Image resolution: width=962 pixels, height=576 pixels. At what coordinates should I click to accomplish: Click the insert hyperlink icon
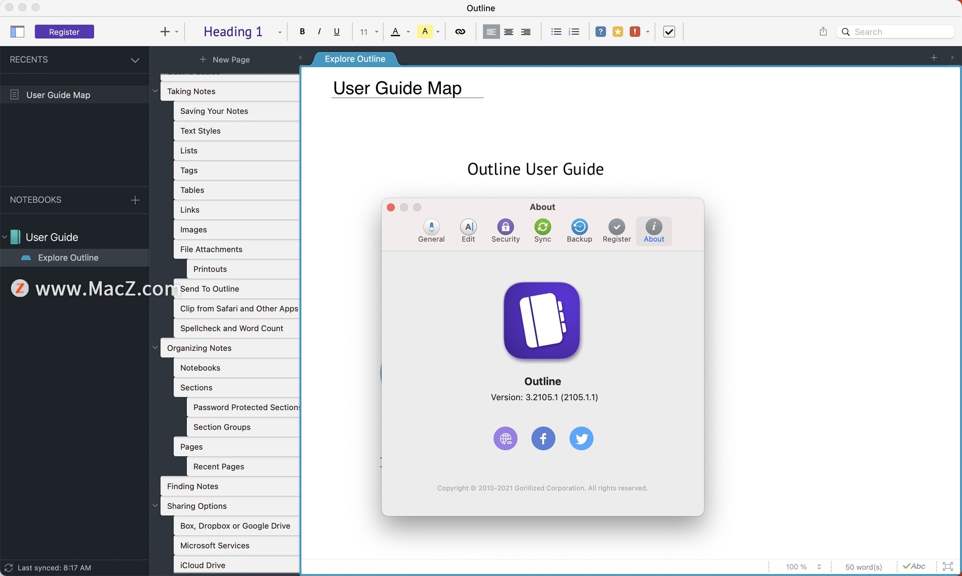[x=459, y=32]
